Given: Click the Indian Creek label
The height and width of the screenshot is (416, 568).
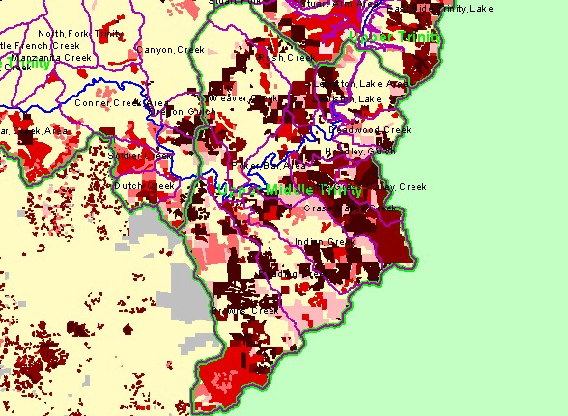Looking at the screenshot, I should pos(325,241).
